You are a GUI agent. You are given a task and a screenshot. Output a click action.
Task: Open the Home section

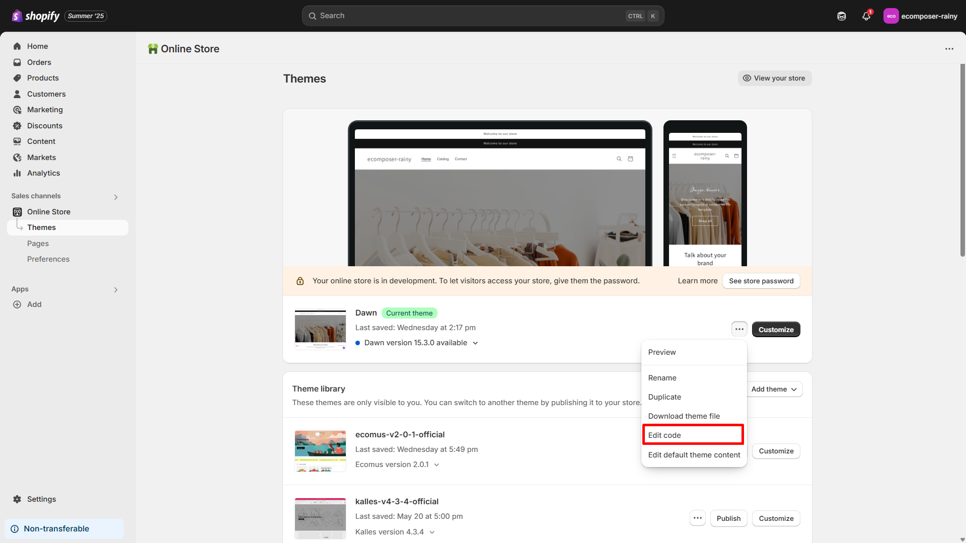click(37, 46)
